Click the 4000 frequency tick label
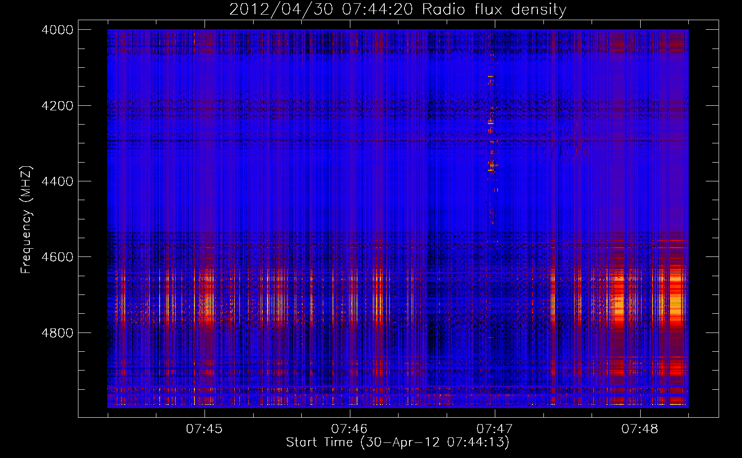The image size is (742, 458). pyautogui.click(x=57, y=30)
